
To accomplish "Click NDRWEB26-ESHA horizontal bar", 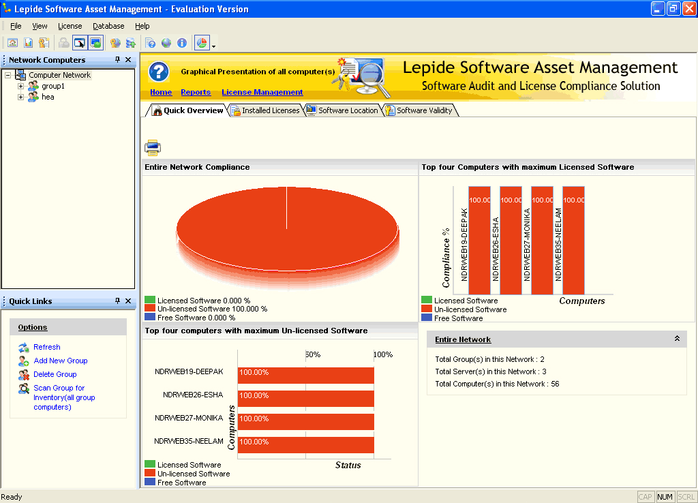I will click(x=306, y=399).
